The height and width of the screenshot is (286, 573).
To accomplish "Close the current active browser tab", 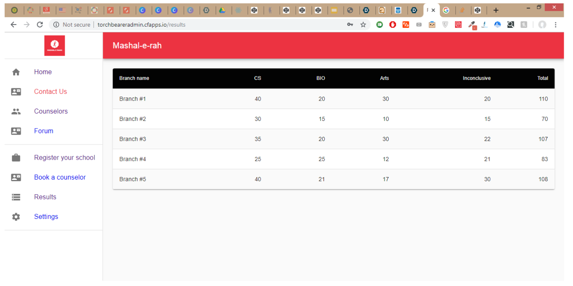I will [433, 10].
